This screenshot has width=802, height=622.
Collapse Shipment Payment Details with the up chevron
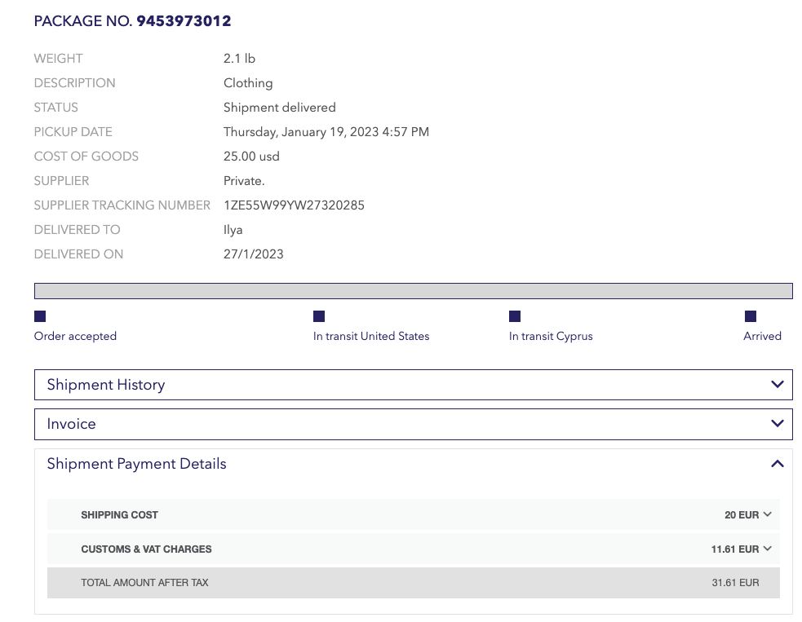pyautogui.click(x=777, y=464)
